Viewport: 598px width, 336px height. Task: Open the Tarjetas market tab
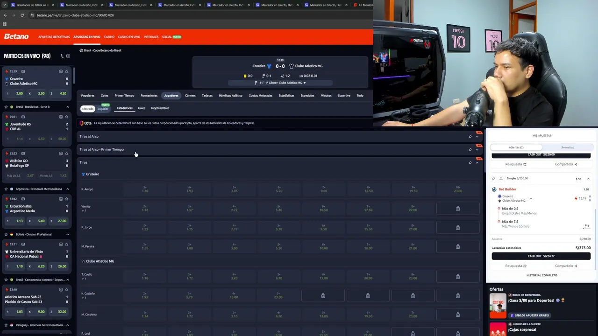[x=207, y=96]
